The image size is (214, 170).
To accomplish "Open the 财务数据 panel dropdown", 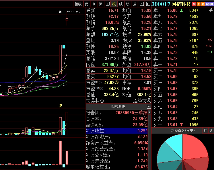I will coord(149,107).
